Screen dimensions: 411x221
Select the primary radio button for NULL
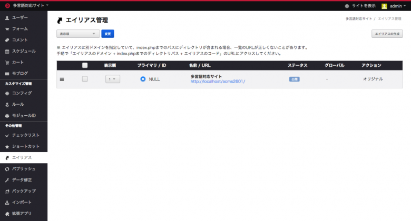click(x=143, y=79)
